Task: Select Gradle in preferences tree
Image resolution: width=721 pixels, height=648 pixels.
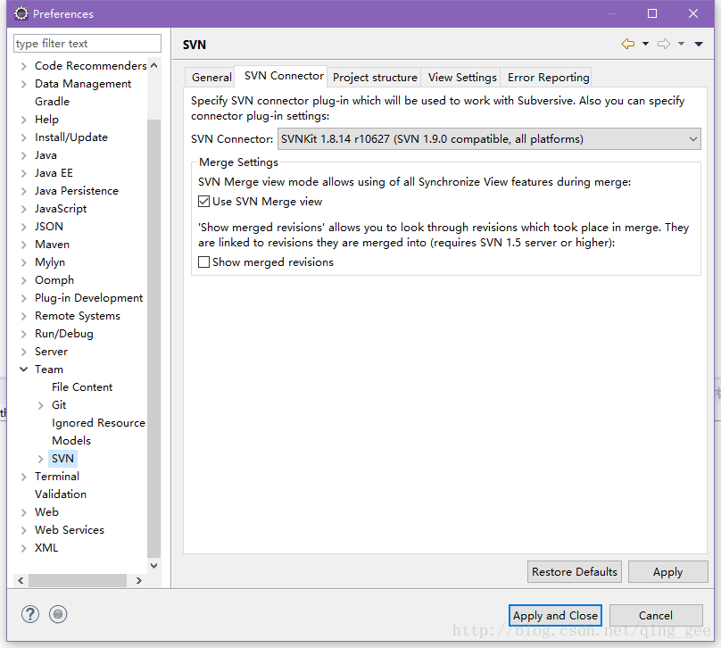Action: 52,101
